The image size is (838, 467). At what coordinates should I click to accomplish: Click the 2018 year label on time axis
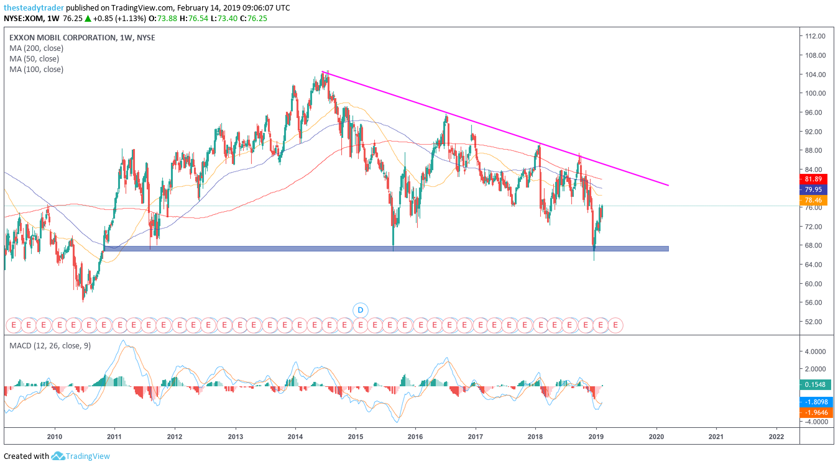coord(536,437)
